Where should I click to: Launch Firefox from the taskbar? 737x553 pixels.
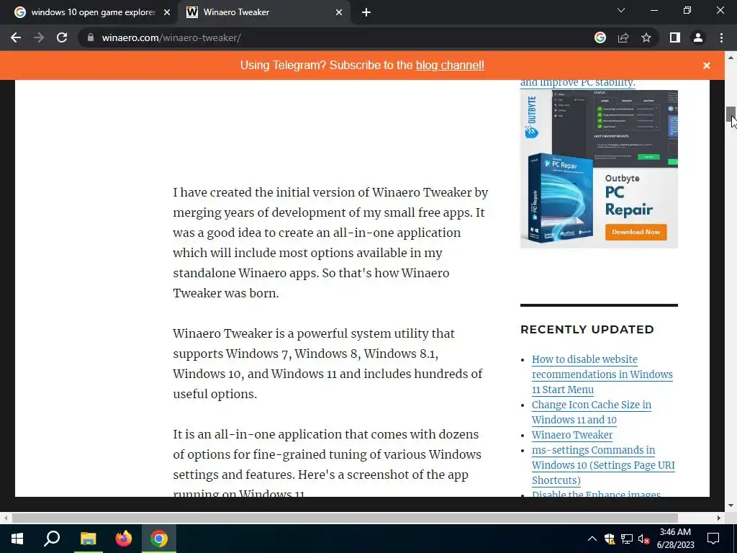click(124, 539)
